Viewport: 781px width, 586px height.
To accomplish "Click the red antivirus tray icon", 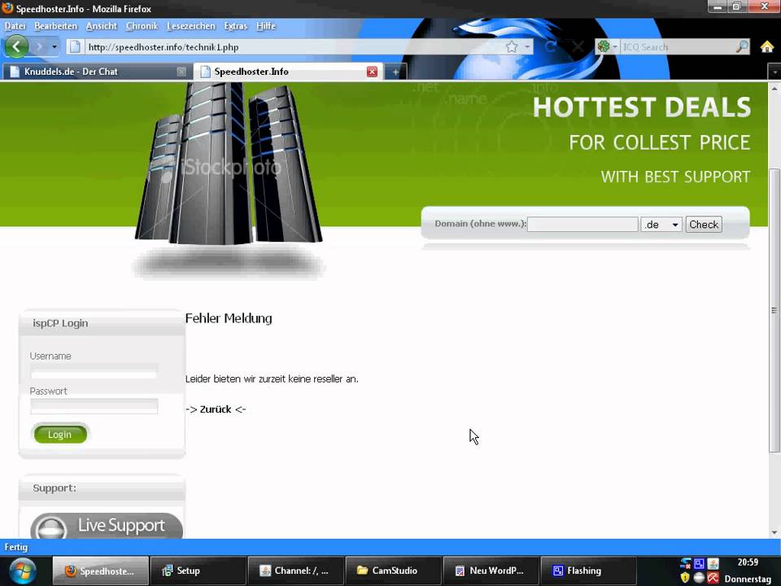I will tap(713, 578).
